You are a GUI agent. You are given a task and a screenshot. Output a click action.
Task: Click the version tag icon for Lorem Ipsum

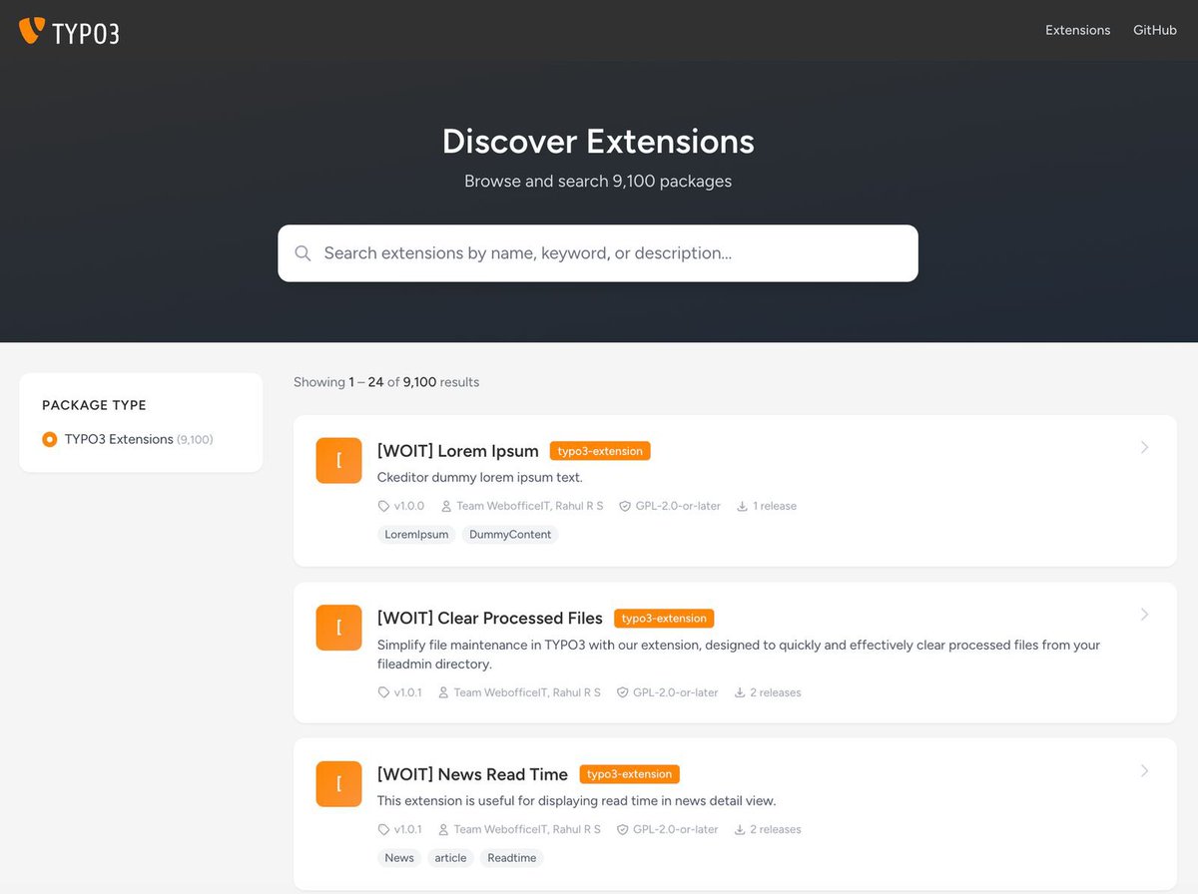(x=383, y=506)
